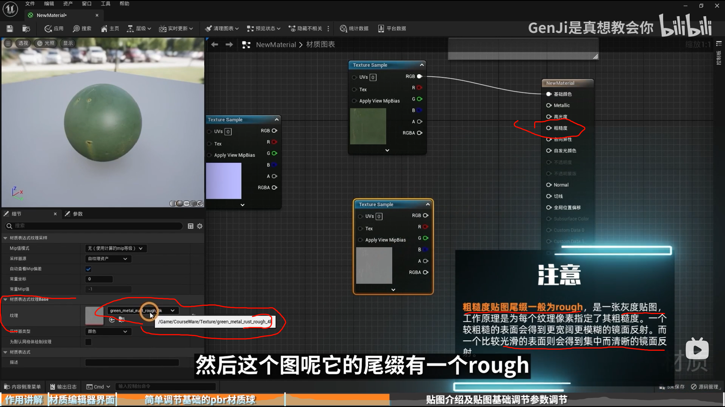Click the 应用 apply toolbar button

pos(54,29)
